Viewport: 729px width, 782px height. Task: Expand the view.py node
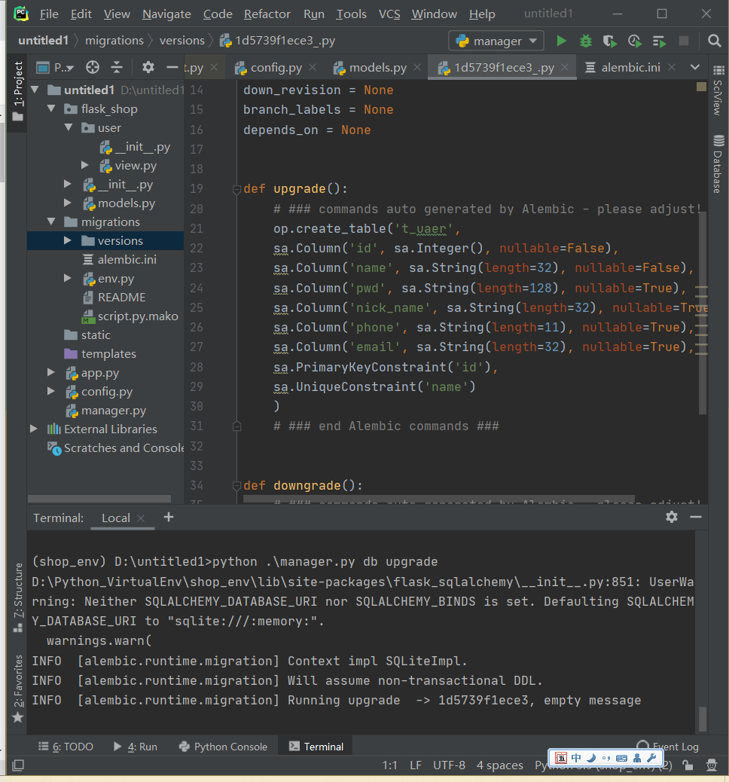tap(85, 164)
